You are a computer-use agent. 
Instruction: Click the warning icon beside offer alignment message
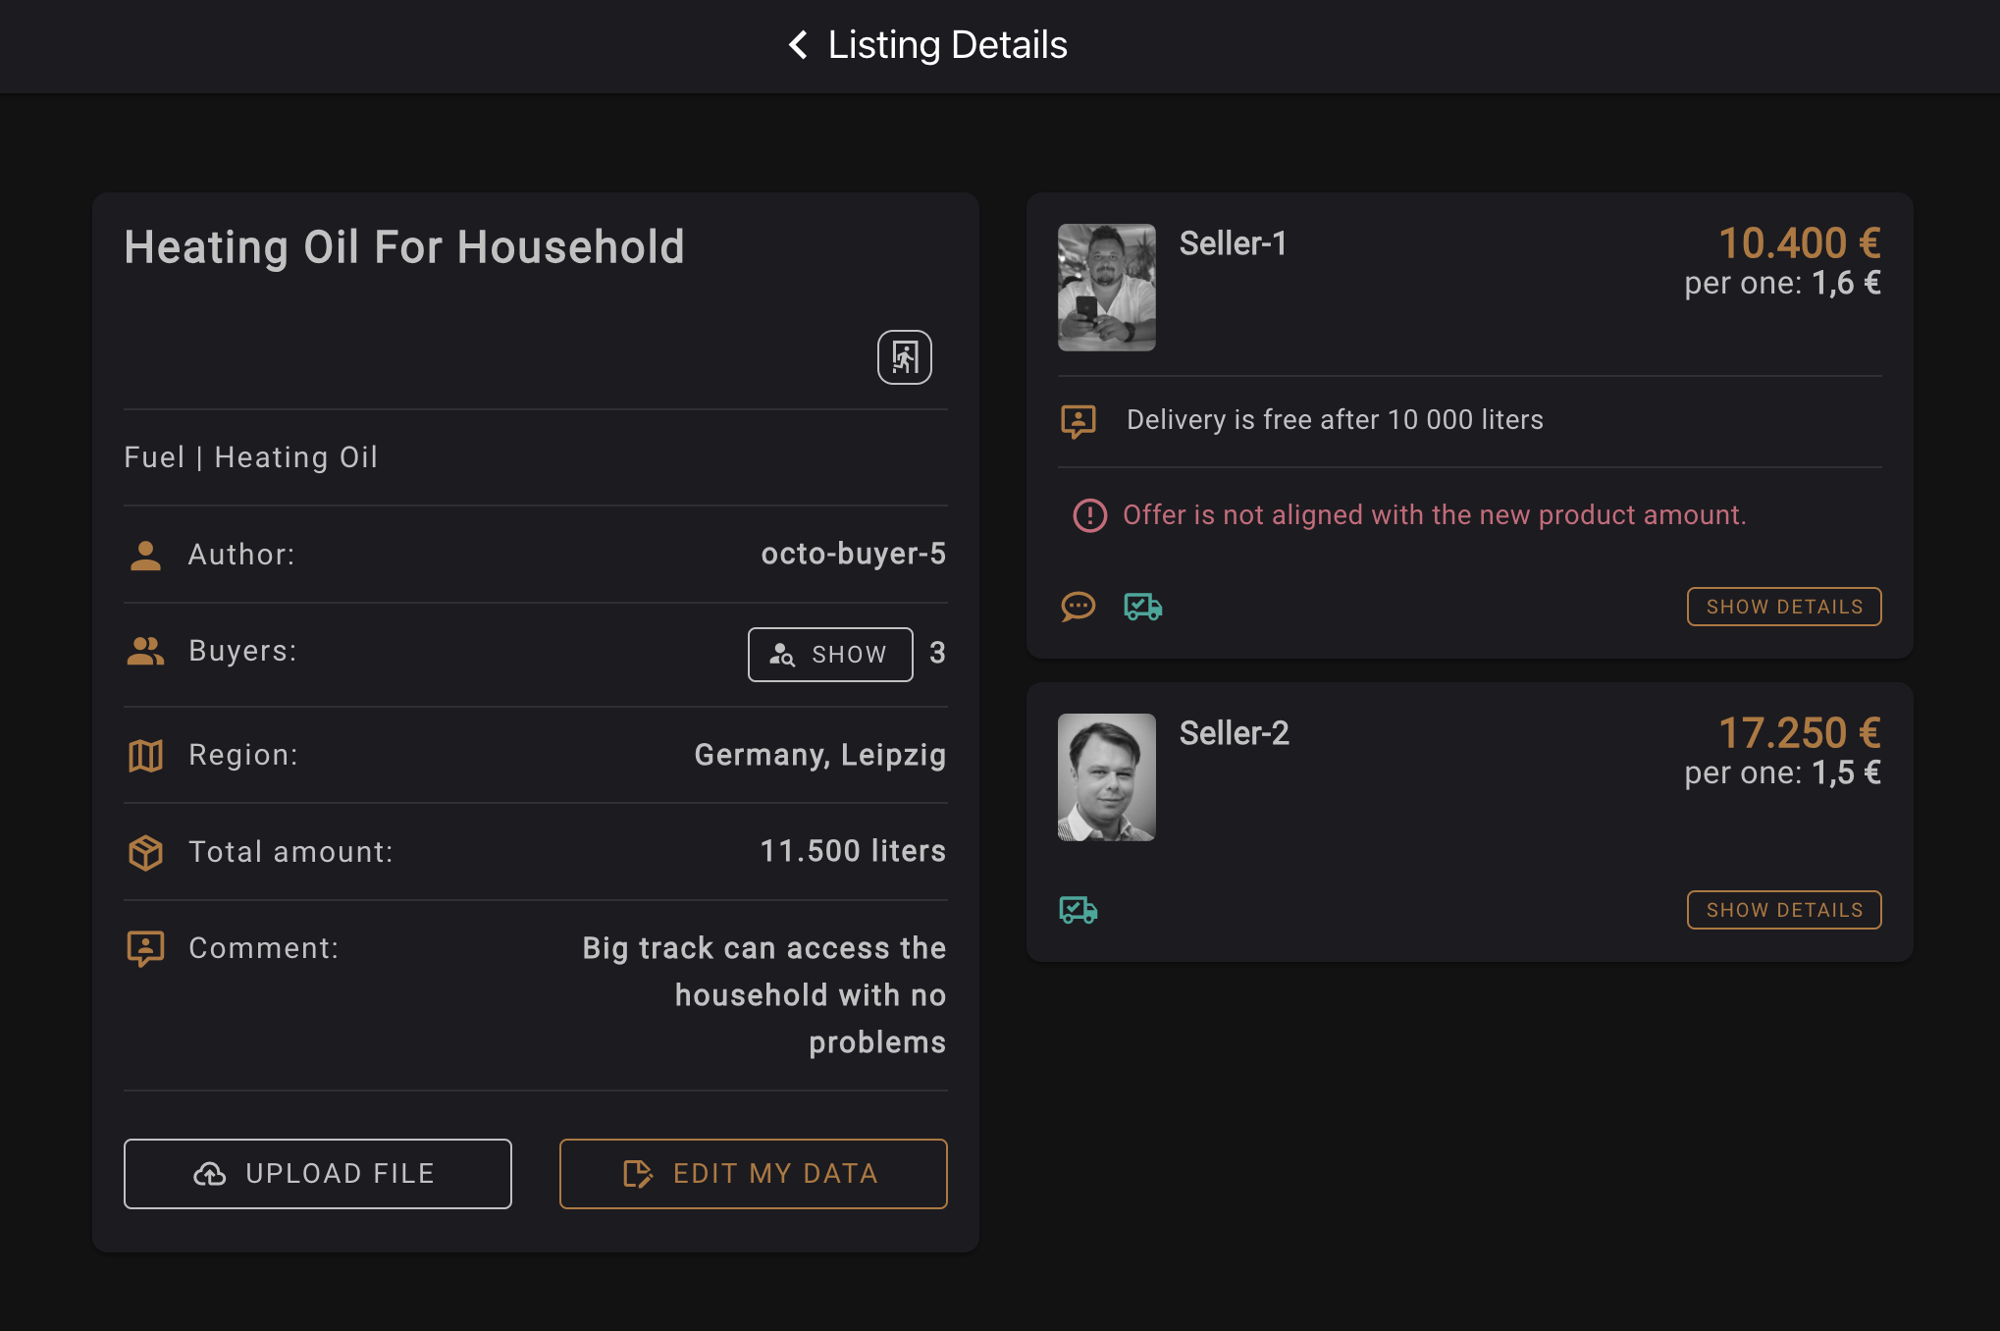(1089, 515)
